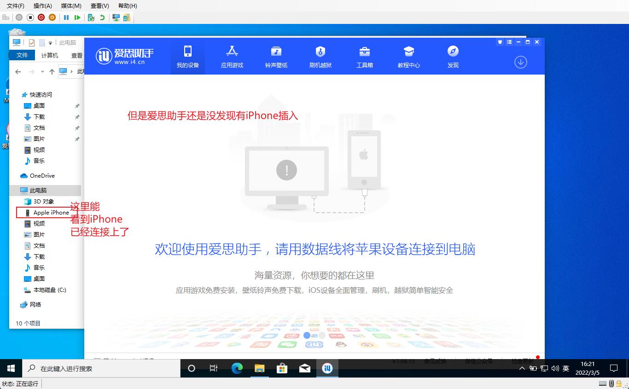Screen dimensions: 629x389
Task: Pause the virtual machine from the toolbar
Action: [x=66, y=17]
